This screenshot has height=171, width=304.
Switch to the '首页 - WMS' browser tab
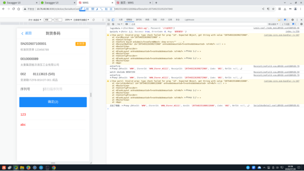tap(133, 3)
